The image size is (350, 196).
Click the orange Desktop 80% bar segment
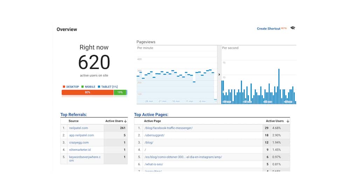pos(87,92)
